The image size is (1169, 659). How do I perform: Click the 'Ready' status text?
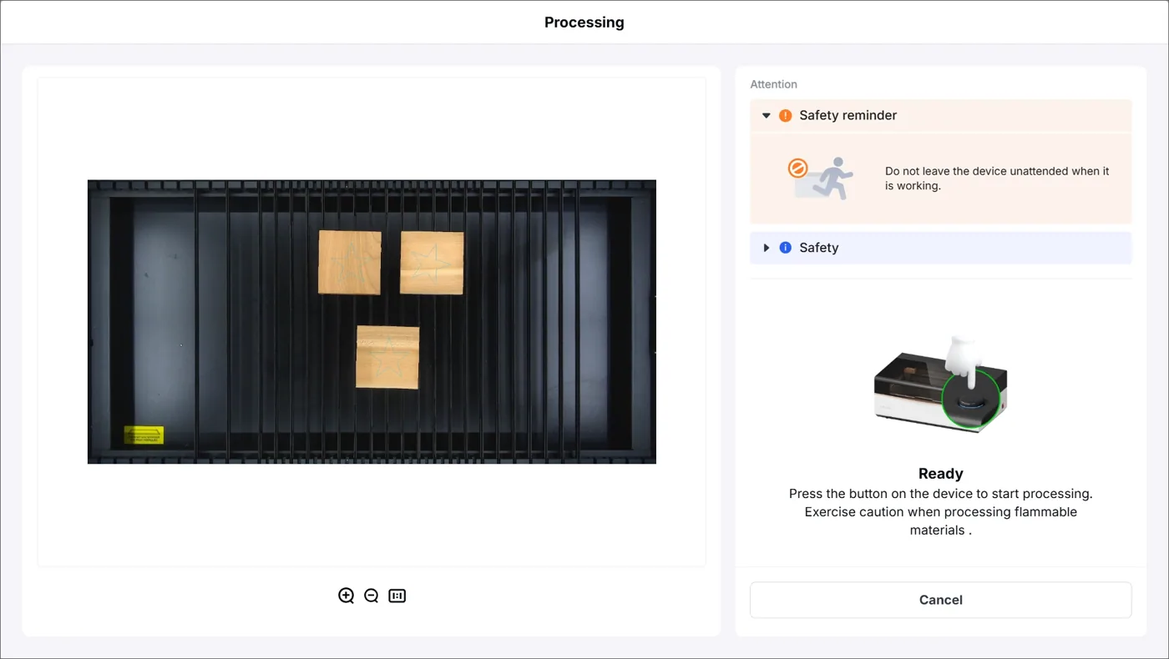pyautogui.click(x=940, y=473)
